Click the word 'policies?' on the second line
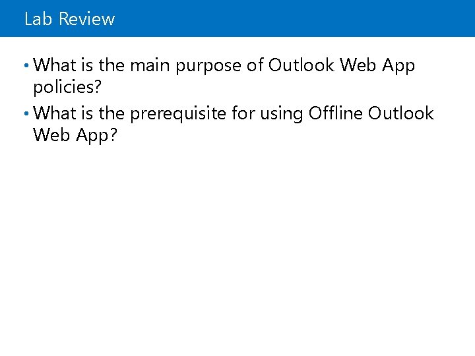475x356 pixels. [x=67, y=88]
